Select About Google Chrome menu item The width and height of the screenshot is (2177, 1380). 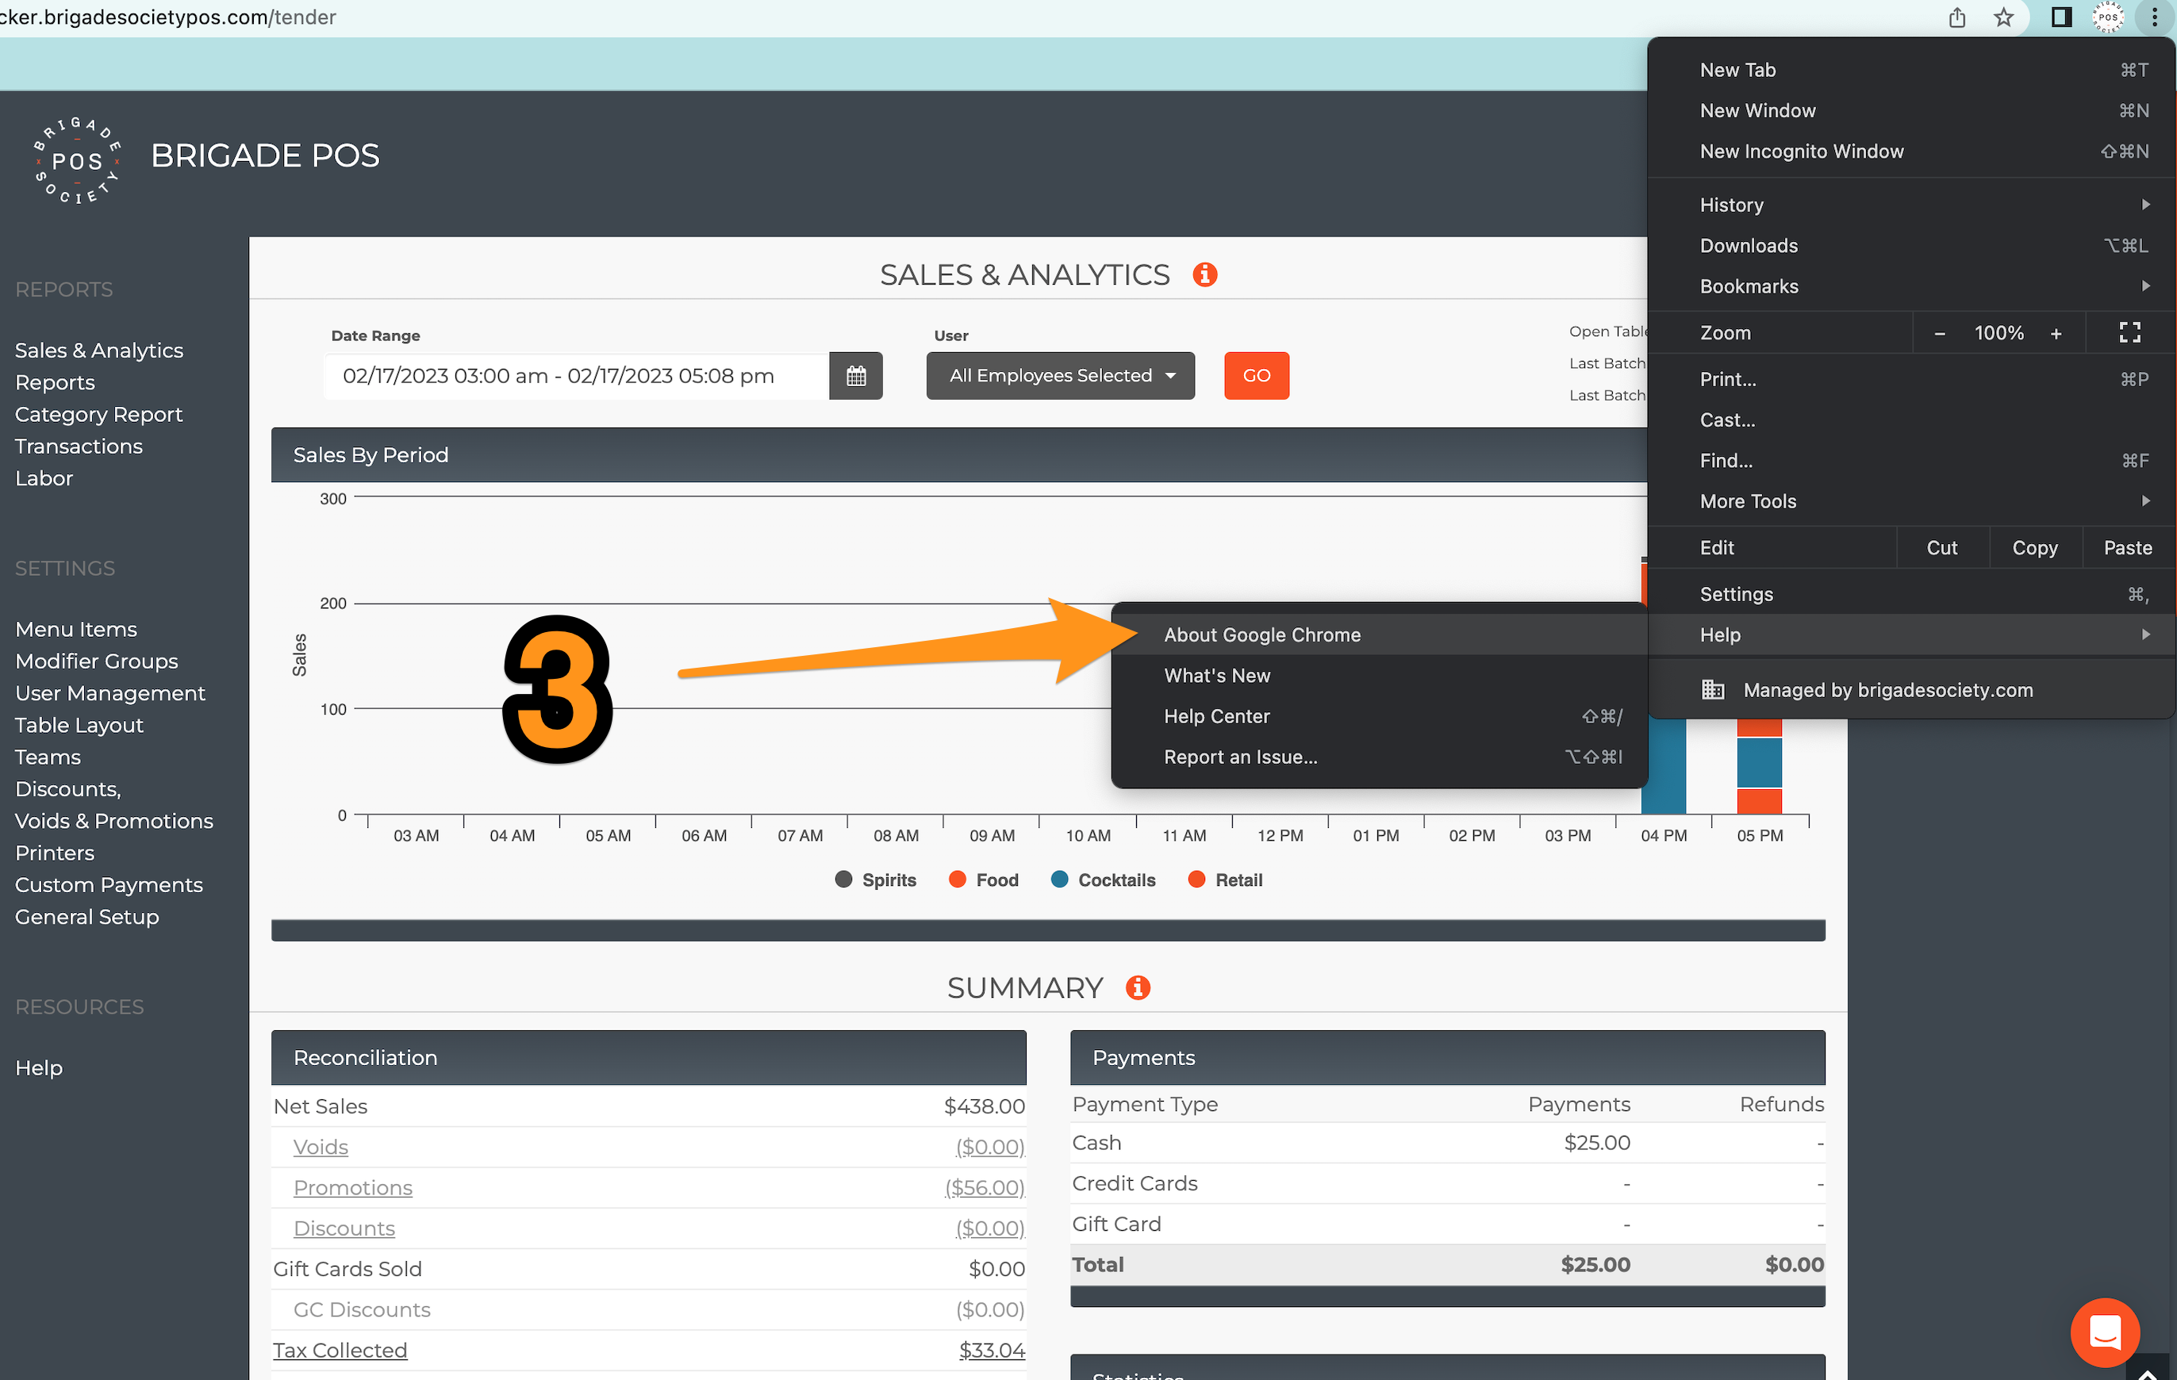click(x=1261, y=634)
